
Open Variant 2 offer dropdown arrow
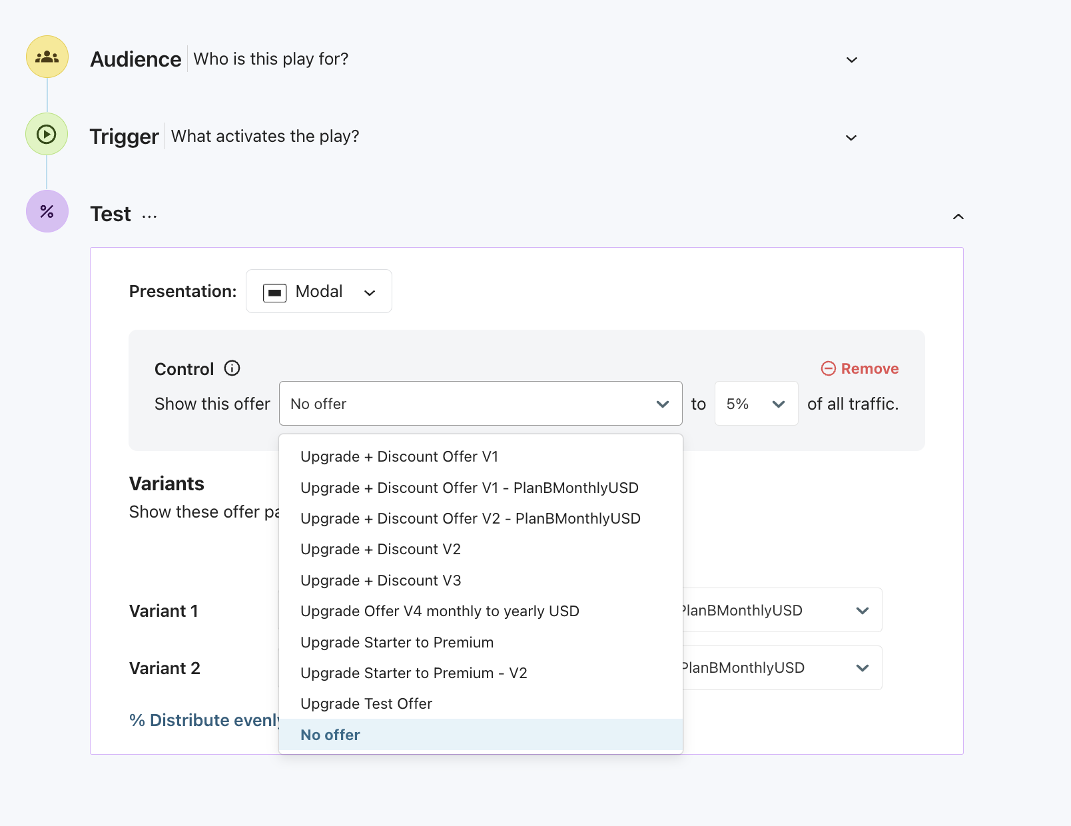pos(863,668)
